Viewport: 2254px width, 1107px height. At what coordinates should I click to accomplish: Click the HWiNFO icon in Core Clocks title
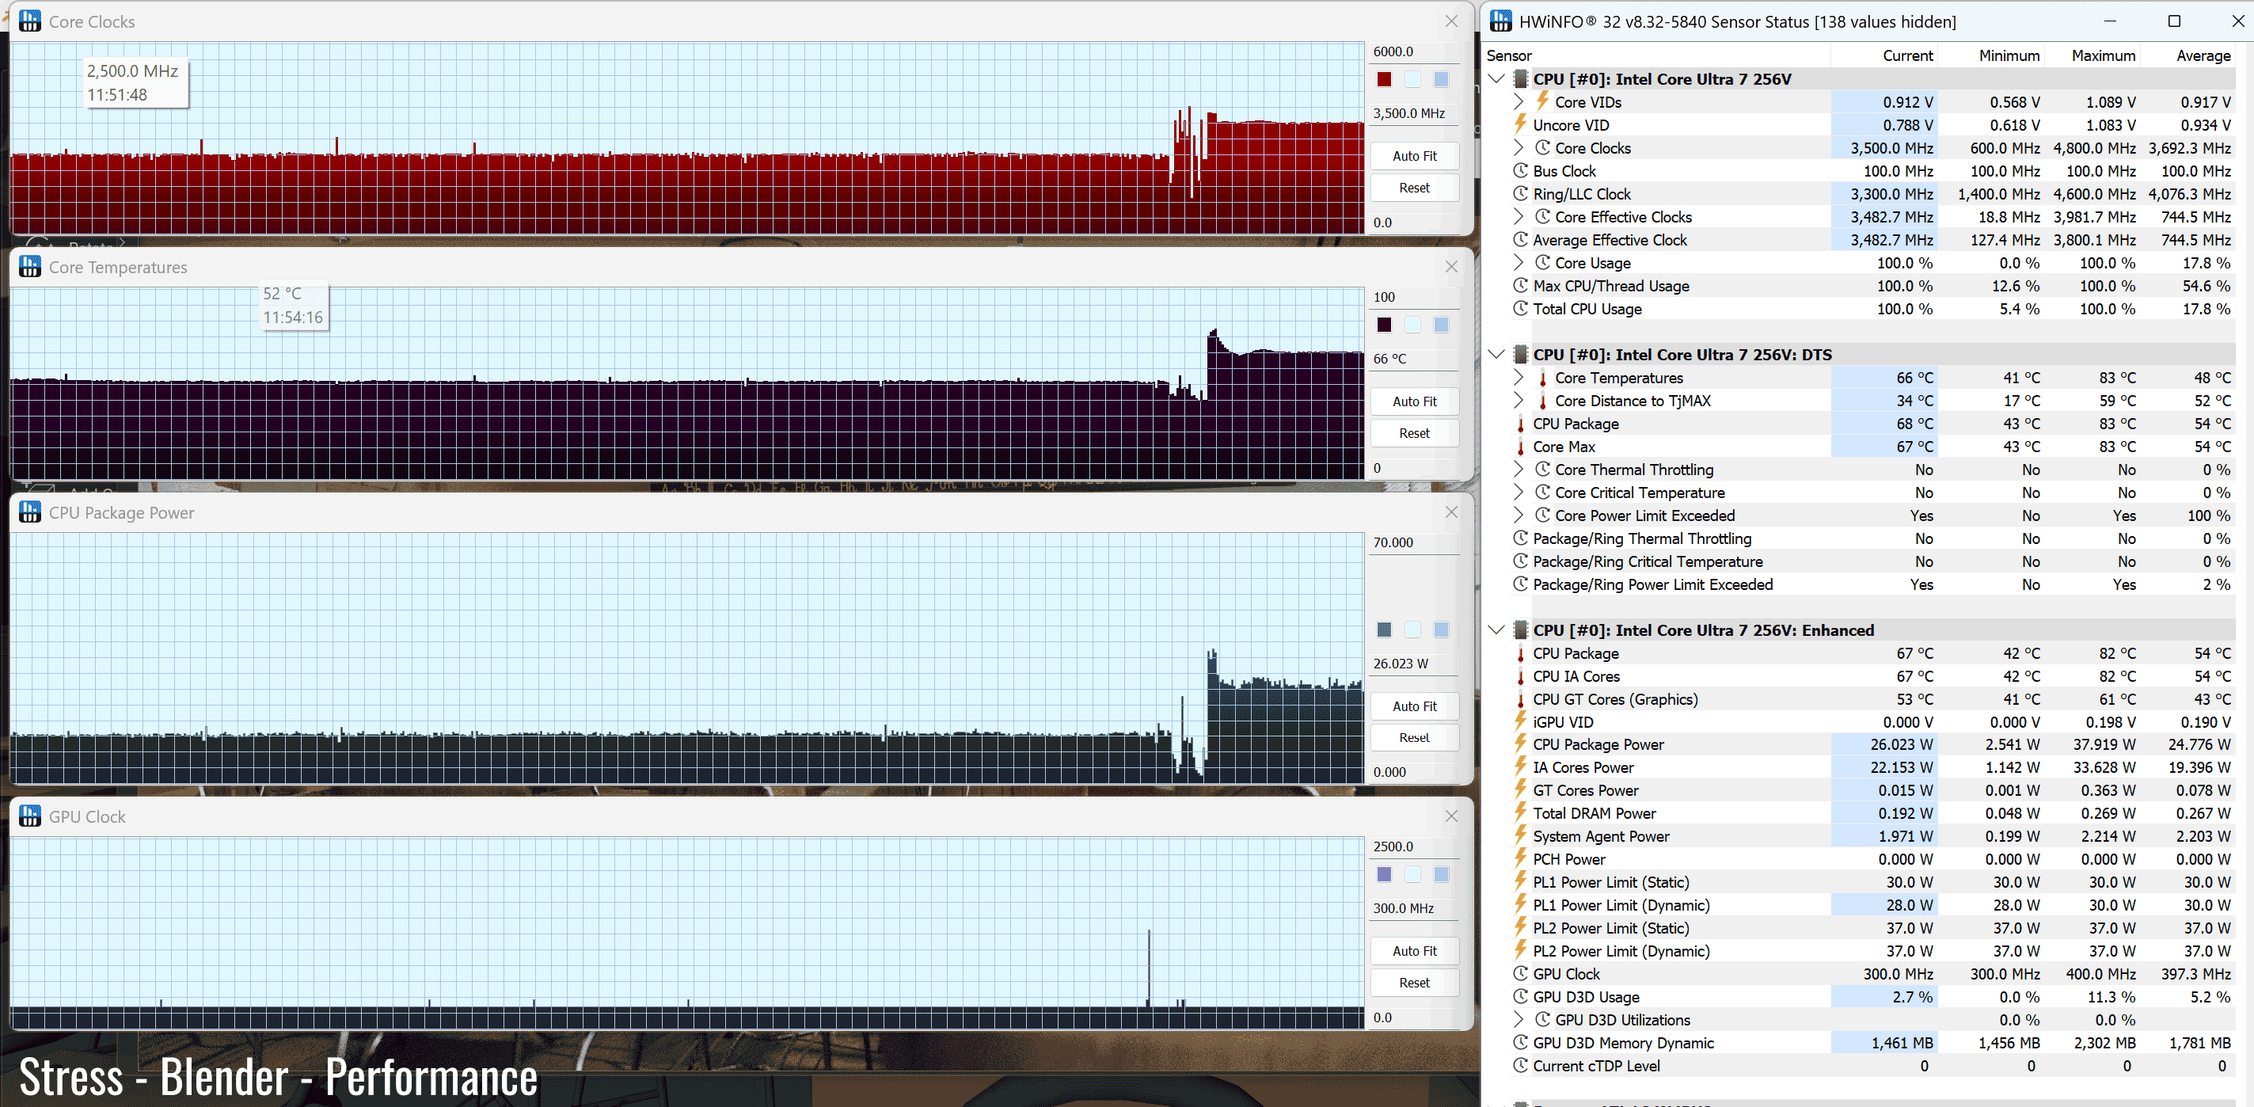point(30,21)
